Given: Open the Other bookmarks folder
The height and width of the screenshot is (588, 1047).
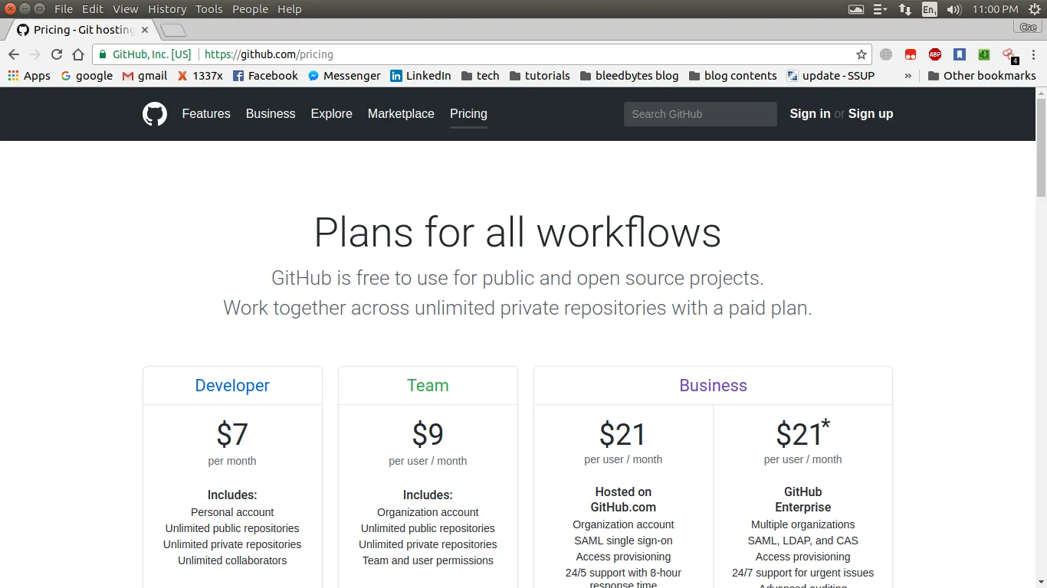Looking at the screenshot, I should coord(981,76).
